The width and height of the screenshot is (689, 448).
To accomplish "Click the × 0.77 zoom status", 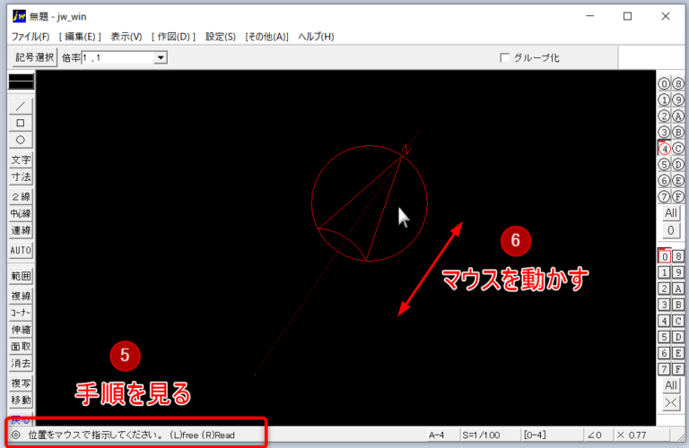I will click(641, 435).
